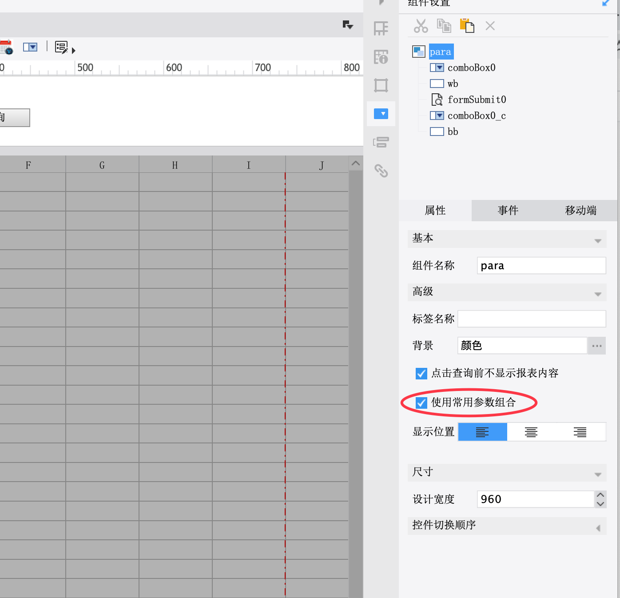Select column G header
Screen dimensions: 620x598
(102, 165)
